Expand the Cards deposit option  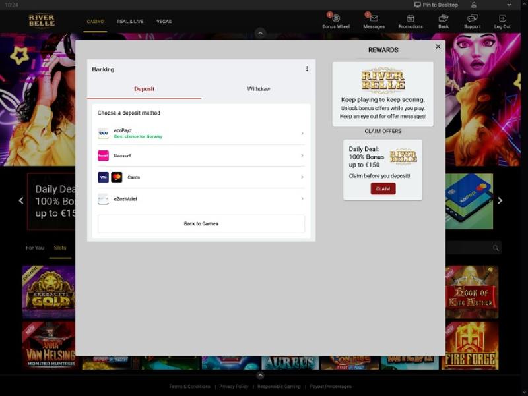(x=201, y=177)
